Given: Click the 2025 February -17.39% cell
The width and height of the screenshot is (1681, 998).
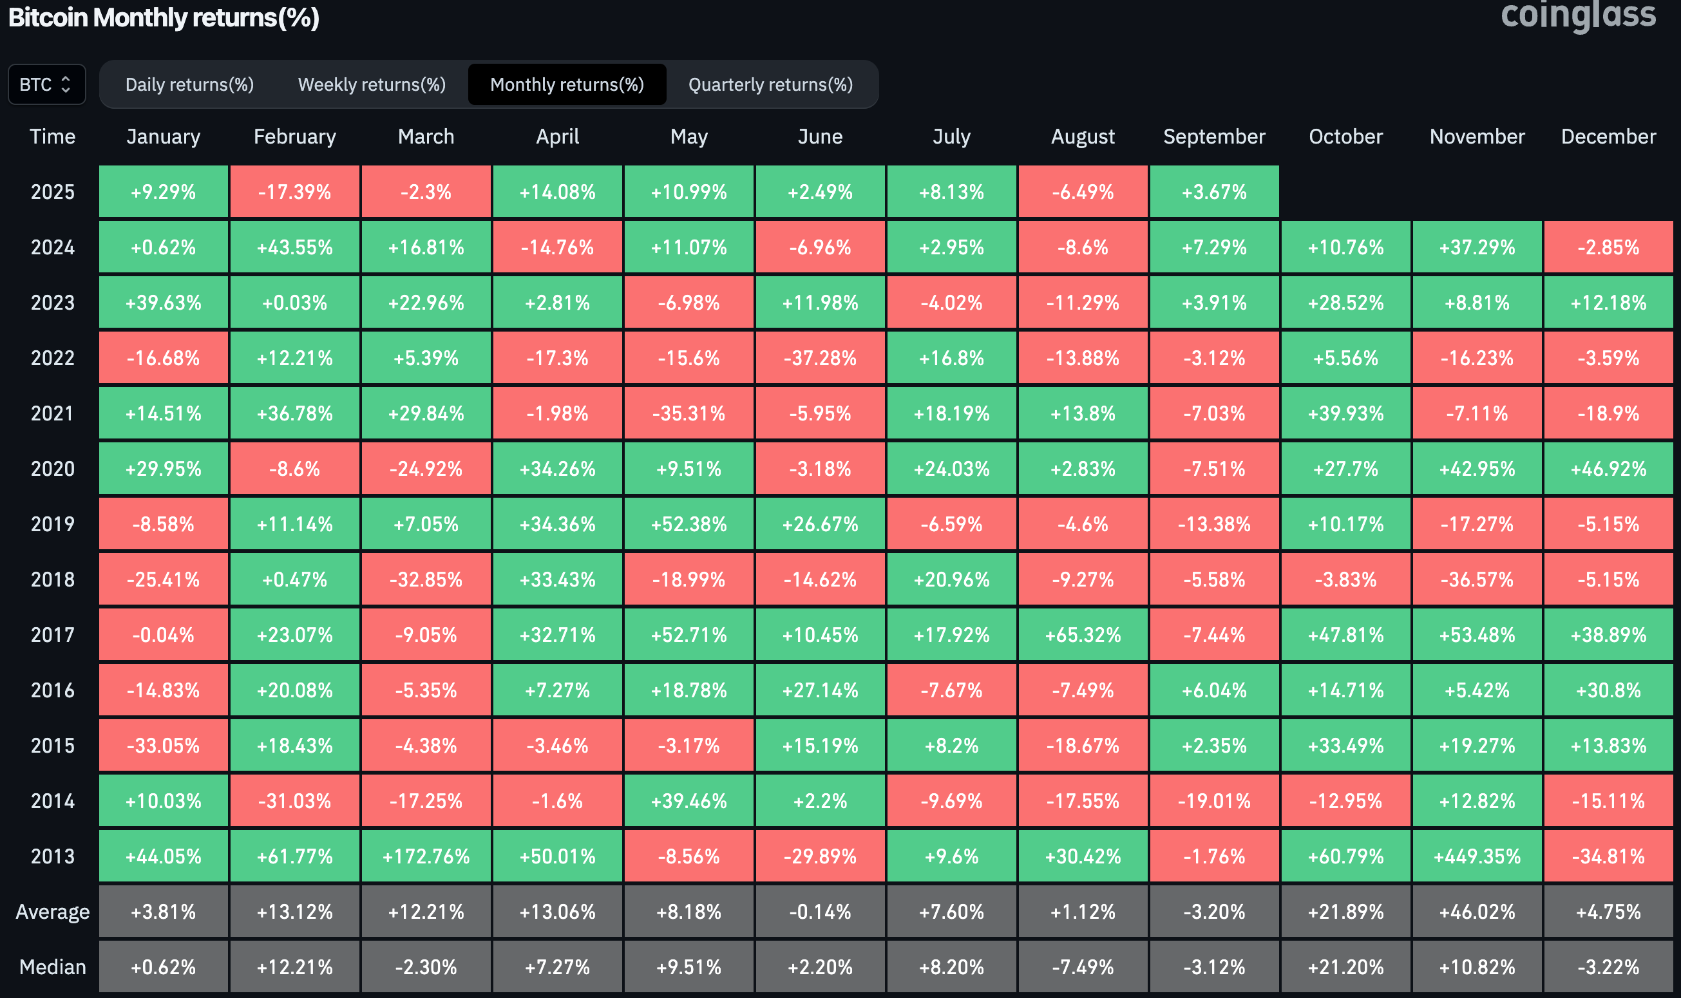Looking at the screenshot, I should click(x=294, y=193).
